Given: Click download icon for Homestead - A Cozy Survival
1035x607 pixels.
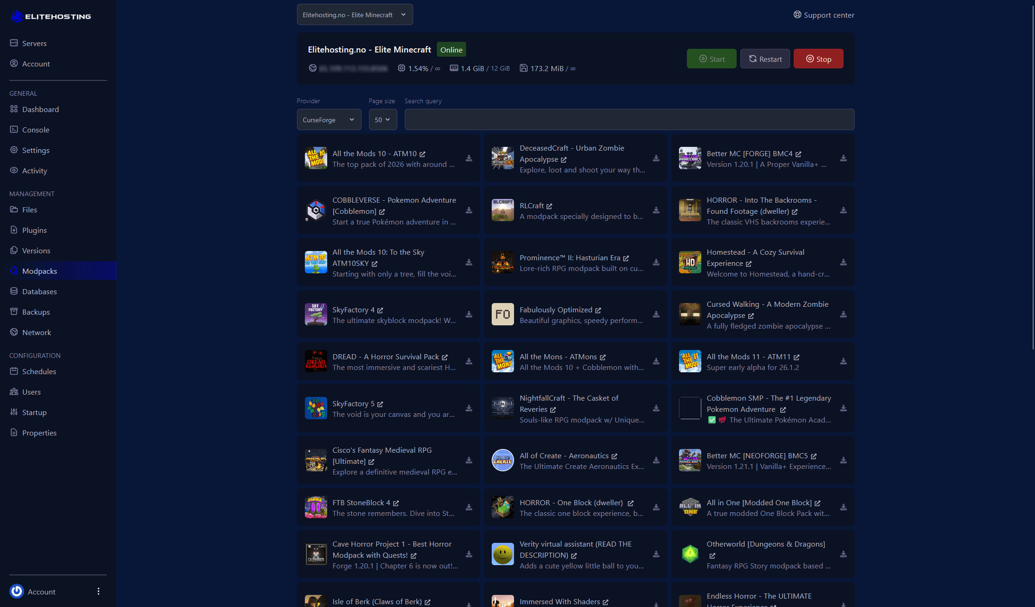Looking at the screenshot, I should point(844,263).
